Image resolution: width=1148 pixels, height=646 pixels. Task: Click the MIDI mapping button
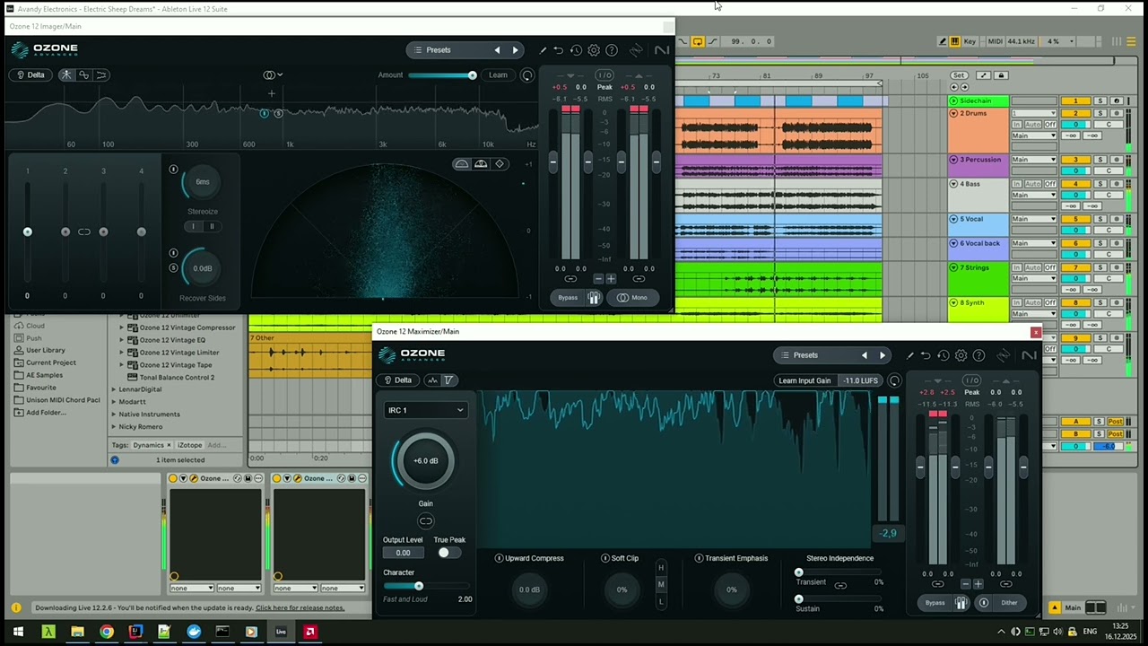click(994, 41)
